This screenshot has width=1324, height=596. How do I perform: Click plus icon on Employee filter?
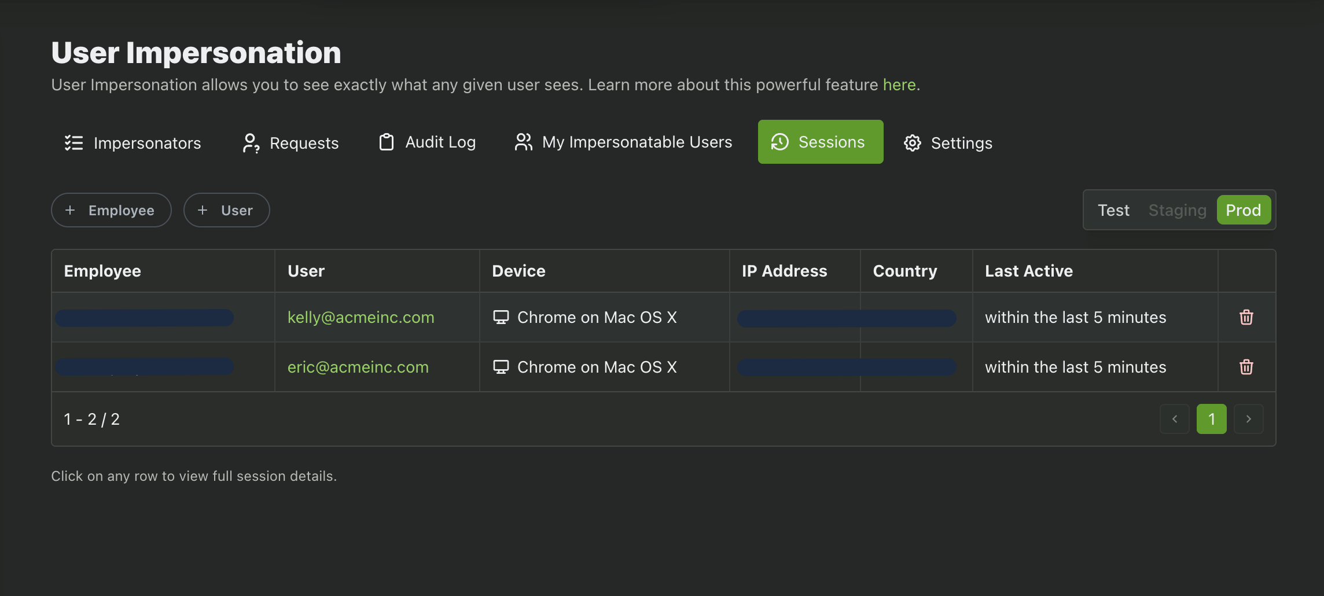point(70,210)
